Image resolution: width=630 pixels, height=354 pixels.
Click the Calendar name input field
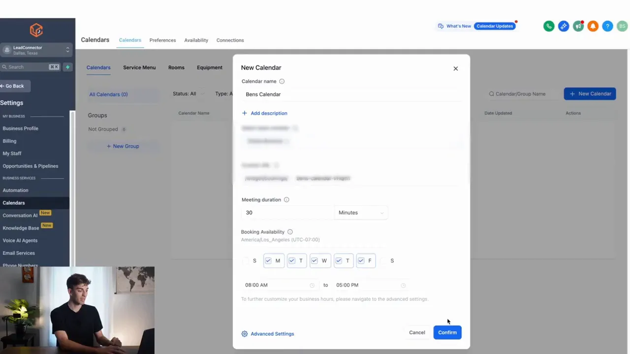click(x=351, y=94)
